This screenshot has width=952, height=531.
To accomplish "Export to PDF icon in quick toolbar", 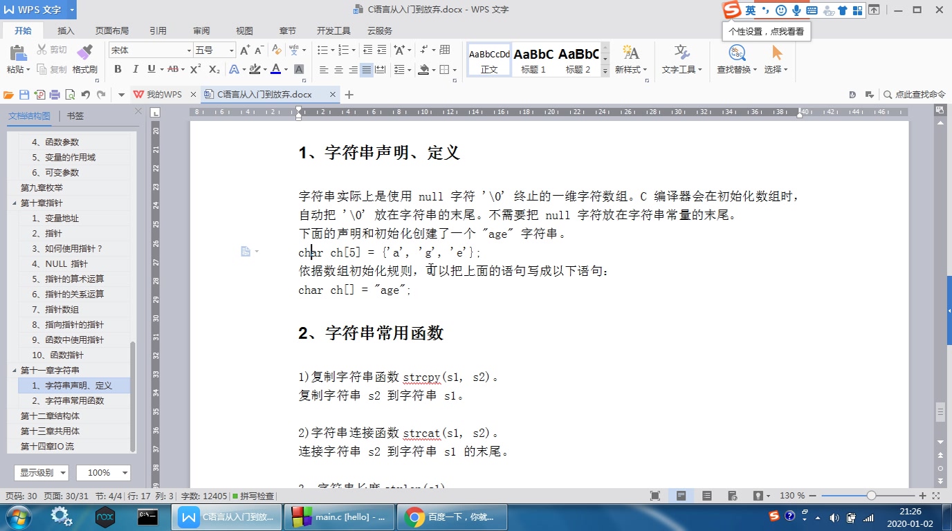I will click(39, 95).
